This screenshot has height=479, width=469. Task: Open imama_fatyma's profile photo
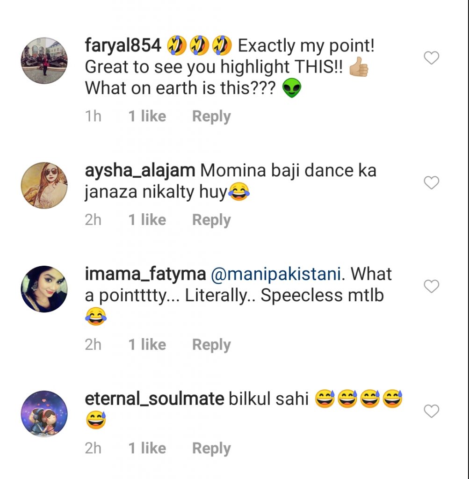click(x=44, y=289)
